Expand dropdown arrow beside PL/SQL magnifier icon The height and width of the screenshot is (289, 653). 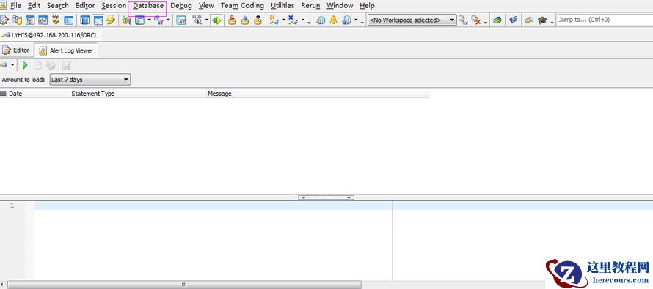pyautogui.click(x=207, y=20)
